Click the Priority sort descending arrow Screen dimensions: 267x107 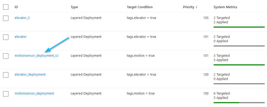pyautogui.click(x=196, y=7)
